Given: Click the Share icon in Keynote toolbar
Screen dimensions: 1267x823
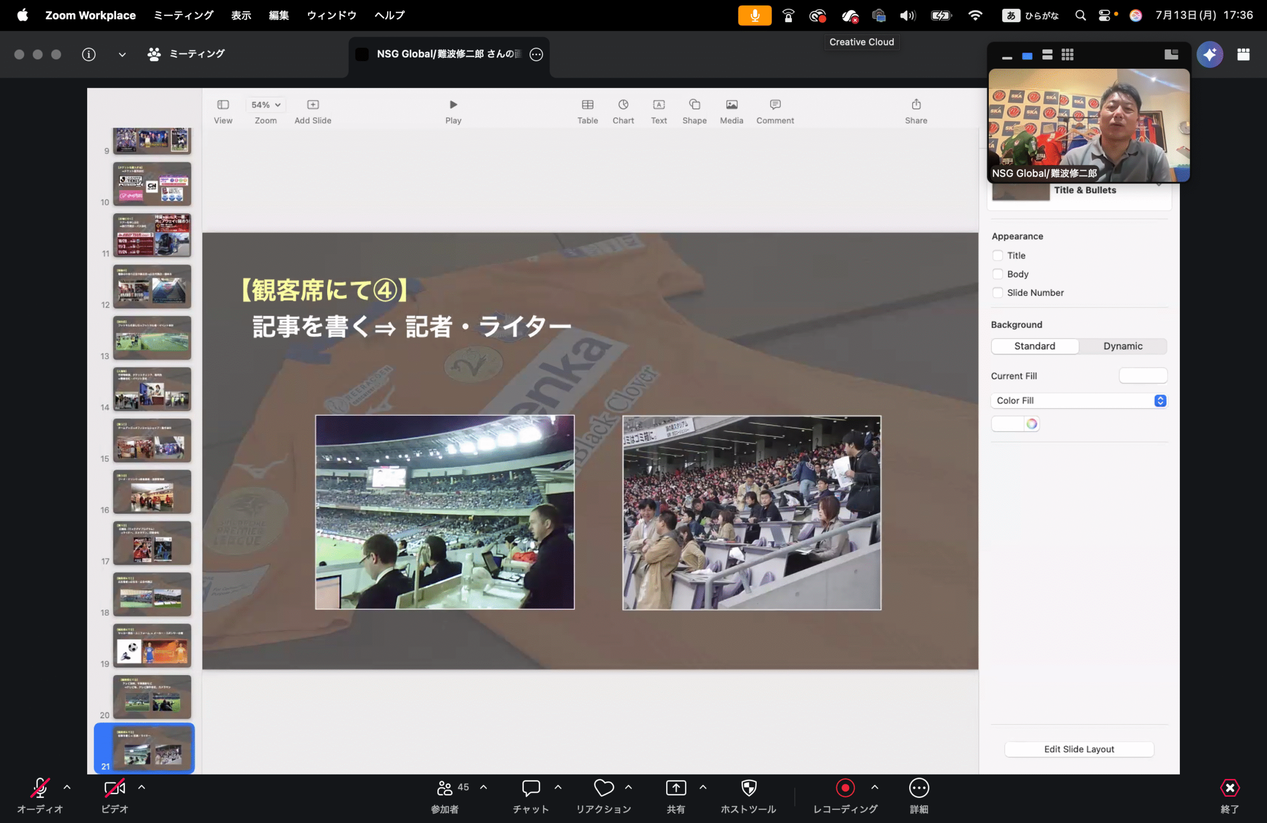Looking at the screenshot, I should (x=916, y=104).
